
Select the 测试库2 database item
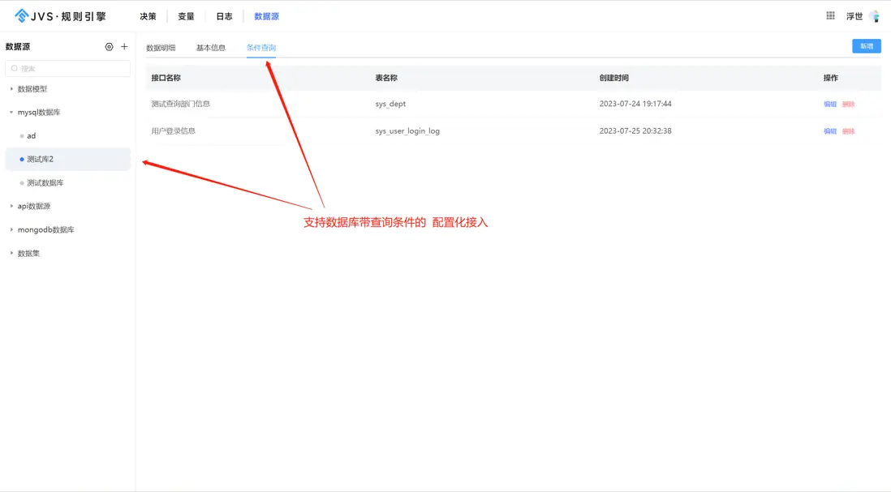tap(67, 159)
